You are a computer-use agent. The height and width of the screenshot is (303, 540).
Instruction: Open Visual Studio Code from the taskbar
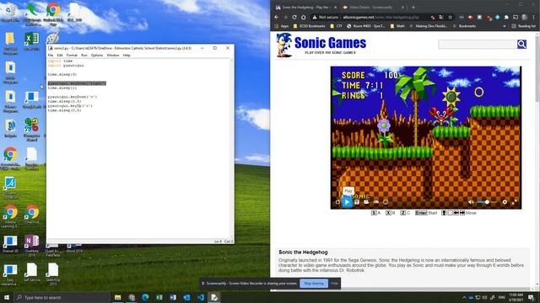[201, 297]
